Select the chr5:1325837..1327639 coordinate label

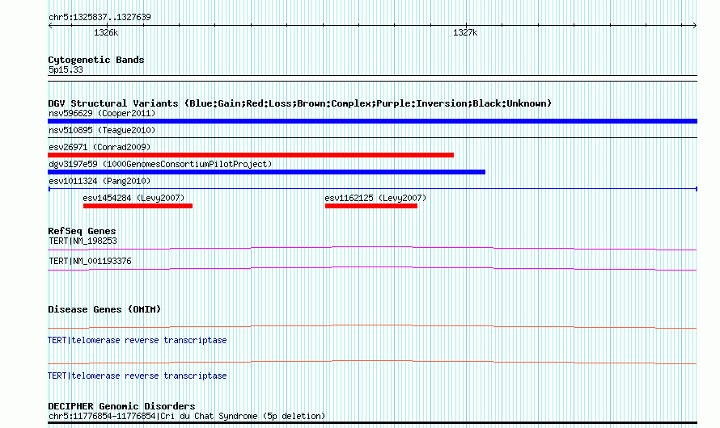point(100,17)
